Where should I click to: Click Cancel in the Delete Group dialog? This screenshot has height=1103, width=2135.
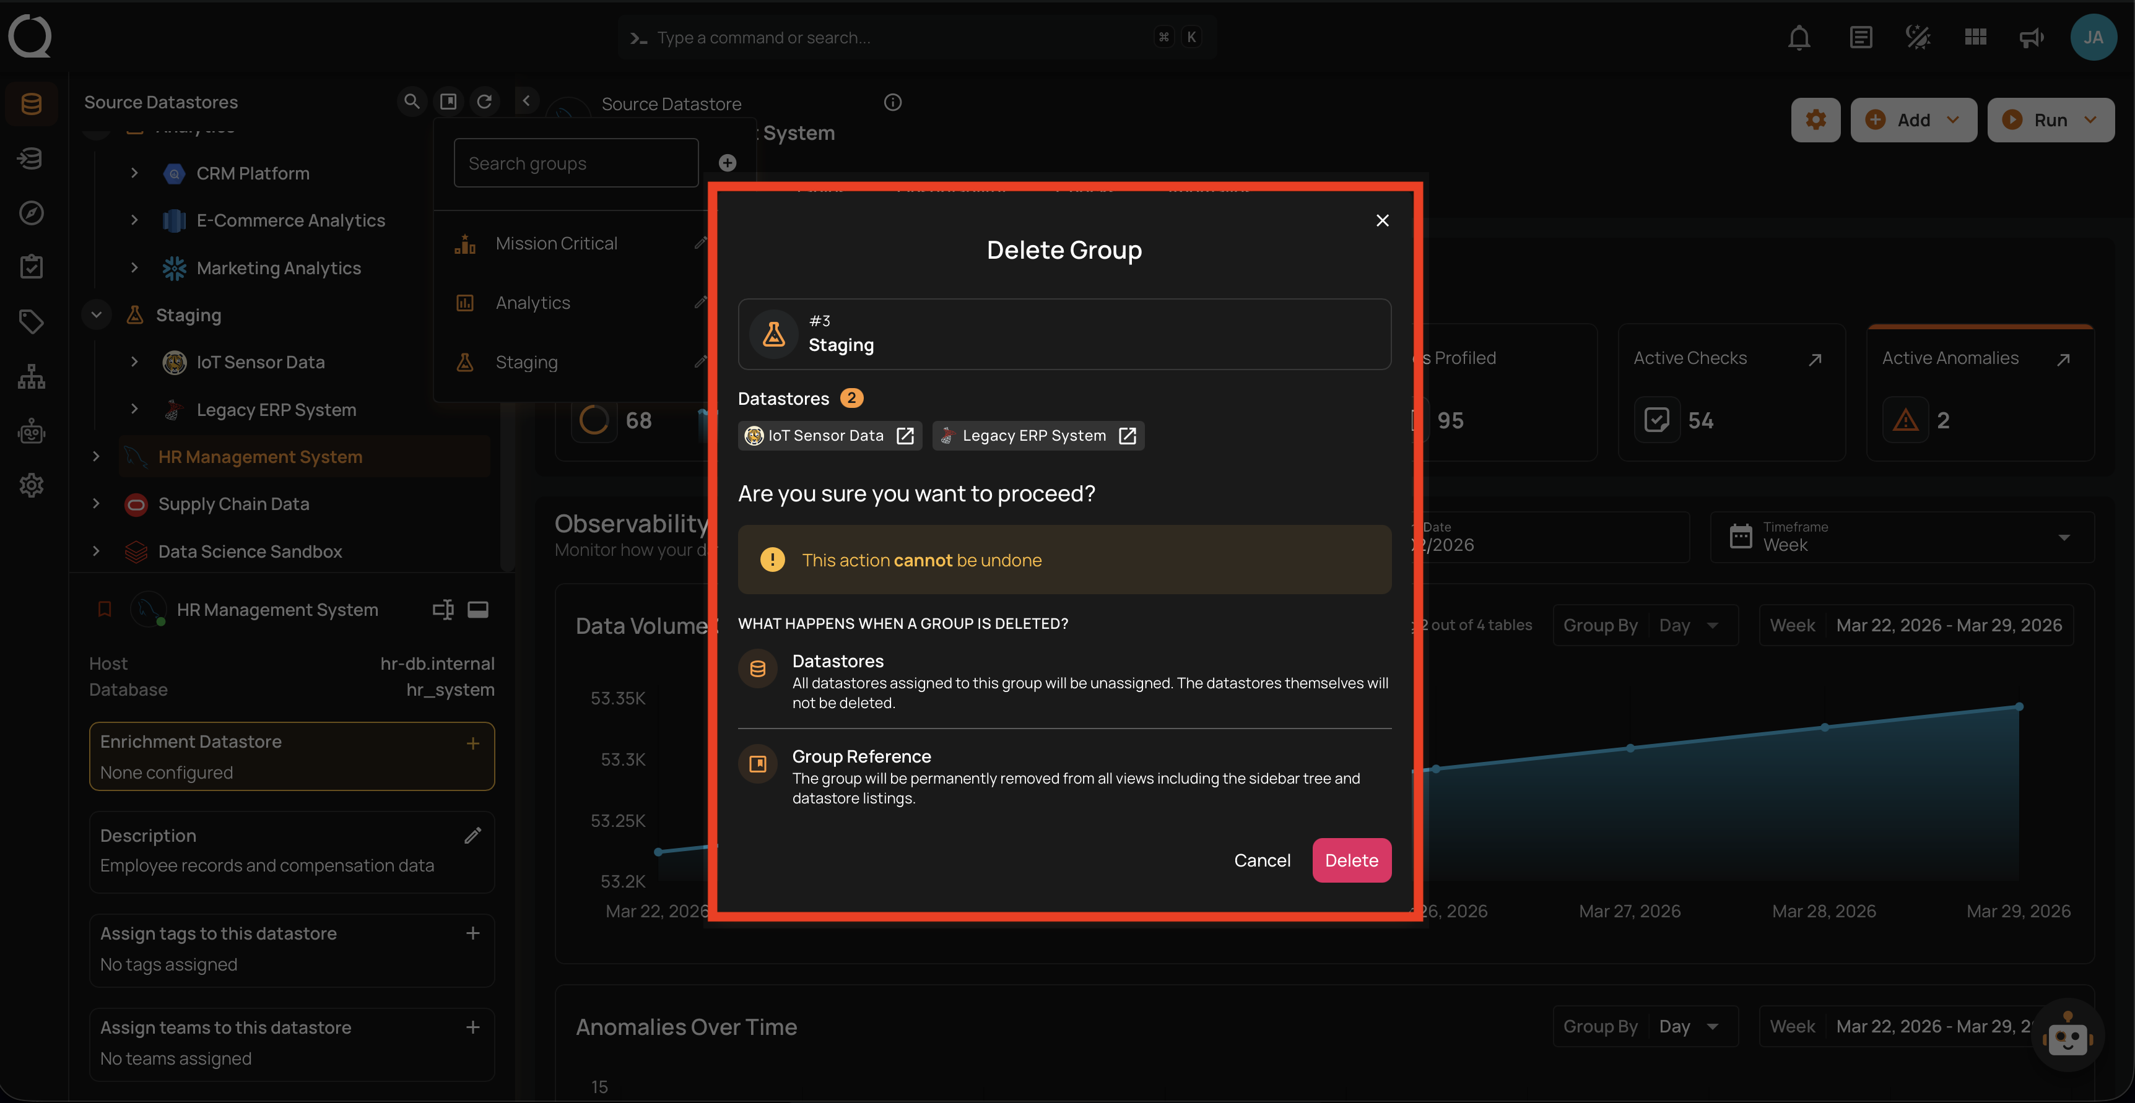1261,860
